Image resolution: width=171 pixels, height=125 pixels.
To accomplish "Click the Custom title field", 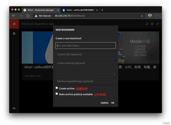I will click(x=85, y=54).
